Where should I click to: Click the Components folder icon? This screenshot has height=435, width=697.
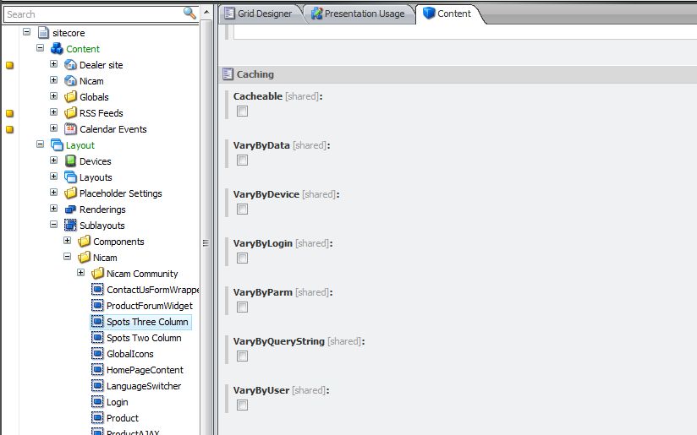(84, 242)
